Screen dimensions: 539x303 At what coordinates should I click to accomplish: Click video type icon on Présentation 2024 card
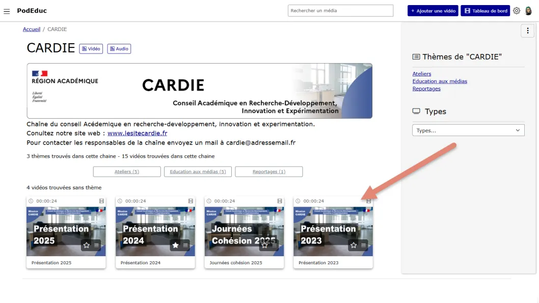191,201
